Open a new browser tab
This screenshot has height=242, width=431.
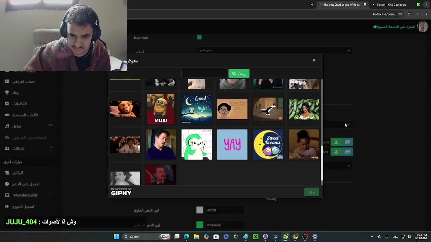coord(312,5)
